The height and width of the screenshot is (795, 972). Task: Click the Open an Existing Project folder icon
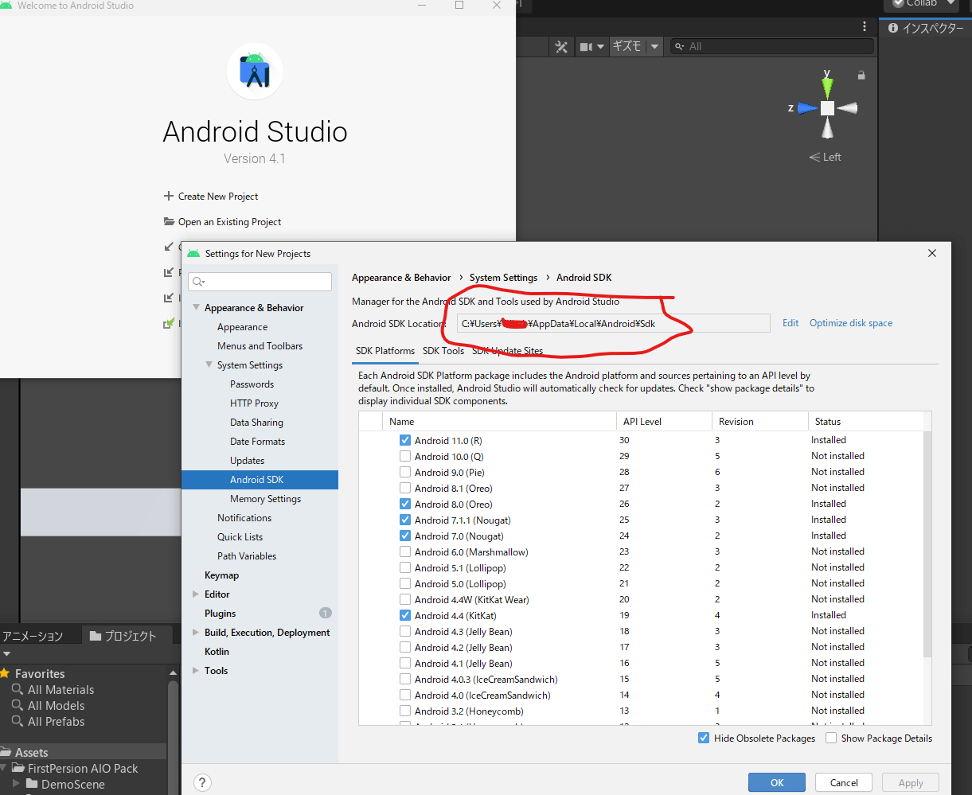pyautogui.click(x=168, y=222)
